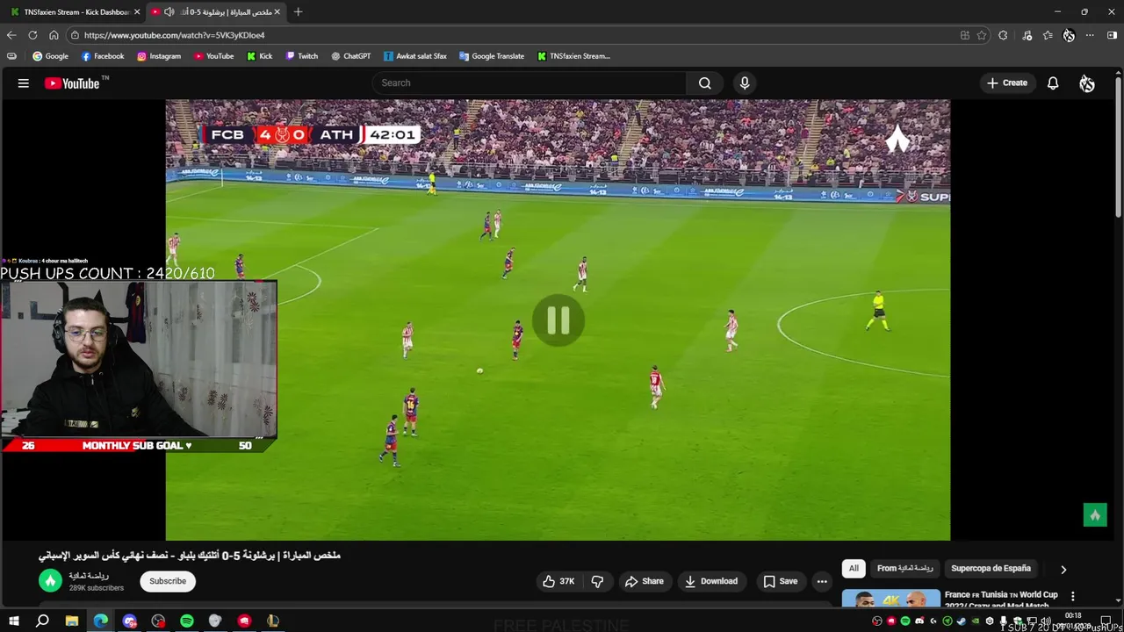Open the YouTube account avatar menu
Viewport: 1124px width, 632px height.
point(1087,83)
